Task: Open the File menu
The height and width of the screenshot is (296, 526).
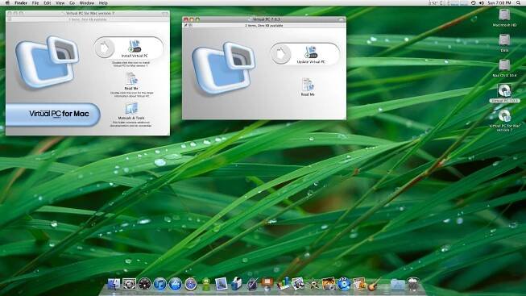Action: pos(35,2)
